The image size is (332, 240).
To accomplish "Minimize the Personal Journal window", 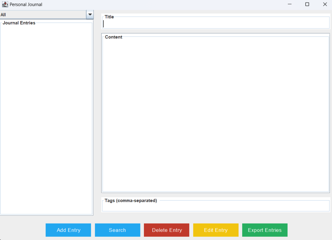I will pos(290,4).
